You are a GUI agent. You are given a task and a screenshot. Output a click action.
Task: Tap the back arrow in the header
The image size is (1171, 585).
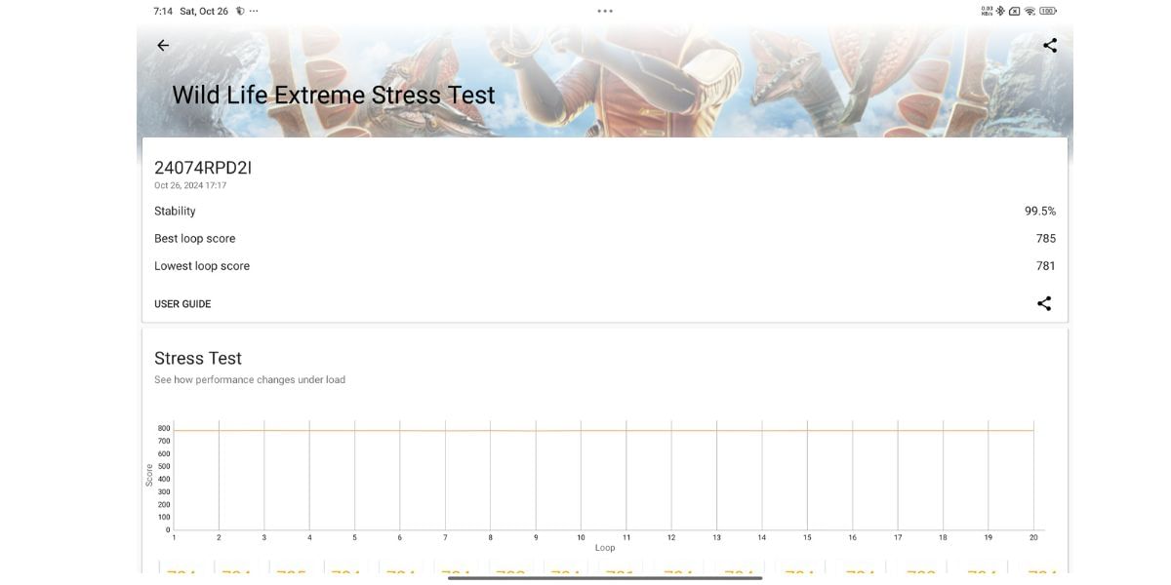pos(163,46)
